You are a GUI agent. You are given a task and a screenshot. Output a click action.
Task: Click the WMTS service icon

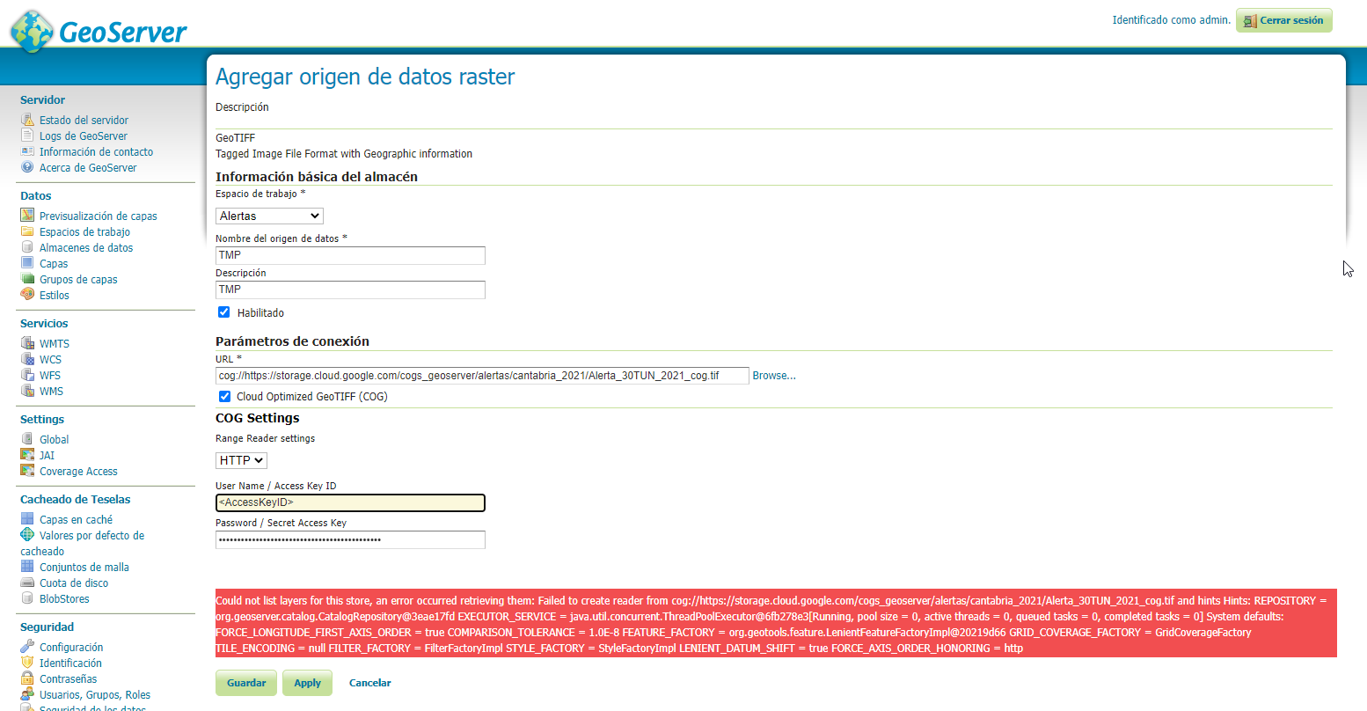coord(27,343)
